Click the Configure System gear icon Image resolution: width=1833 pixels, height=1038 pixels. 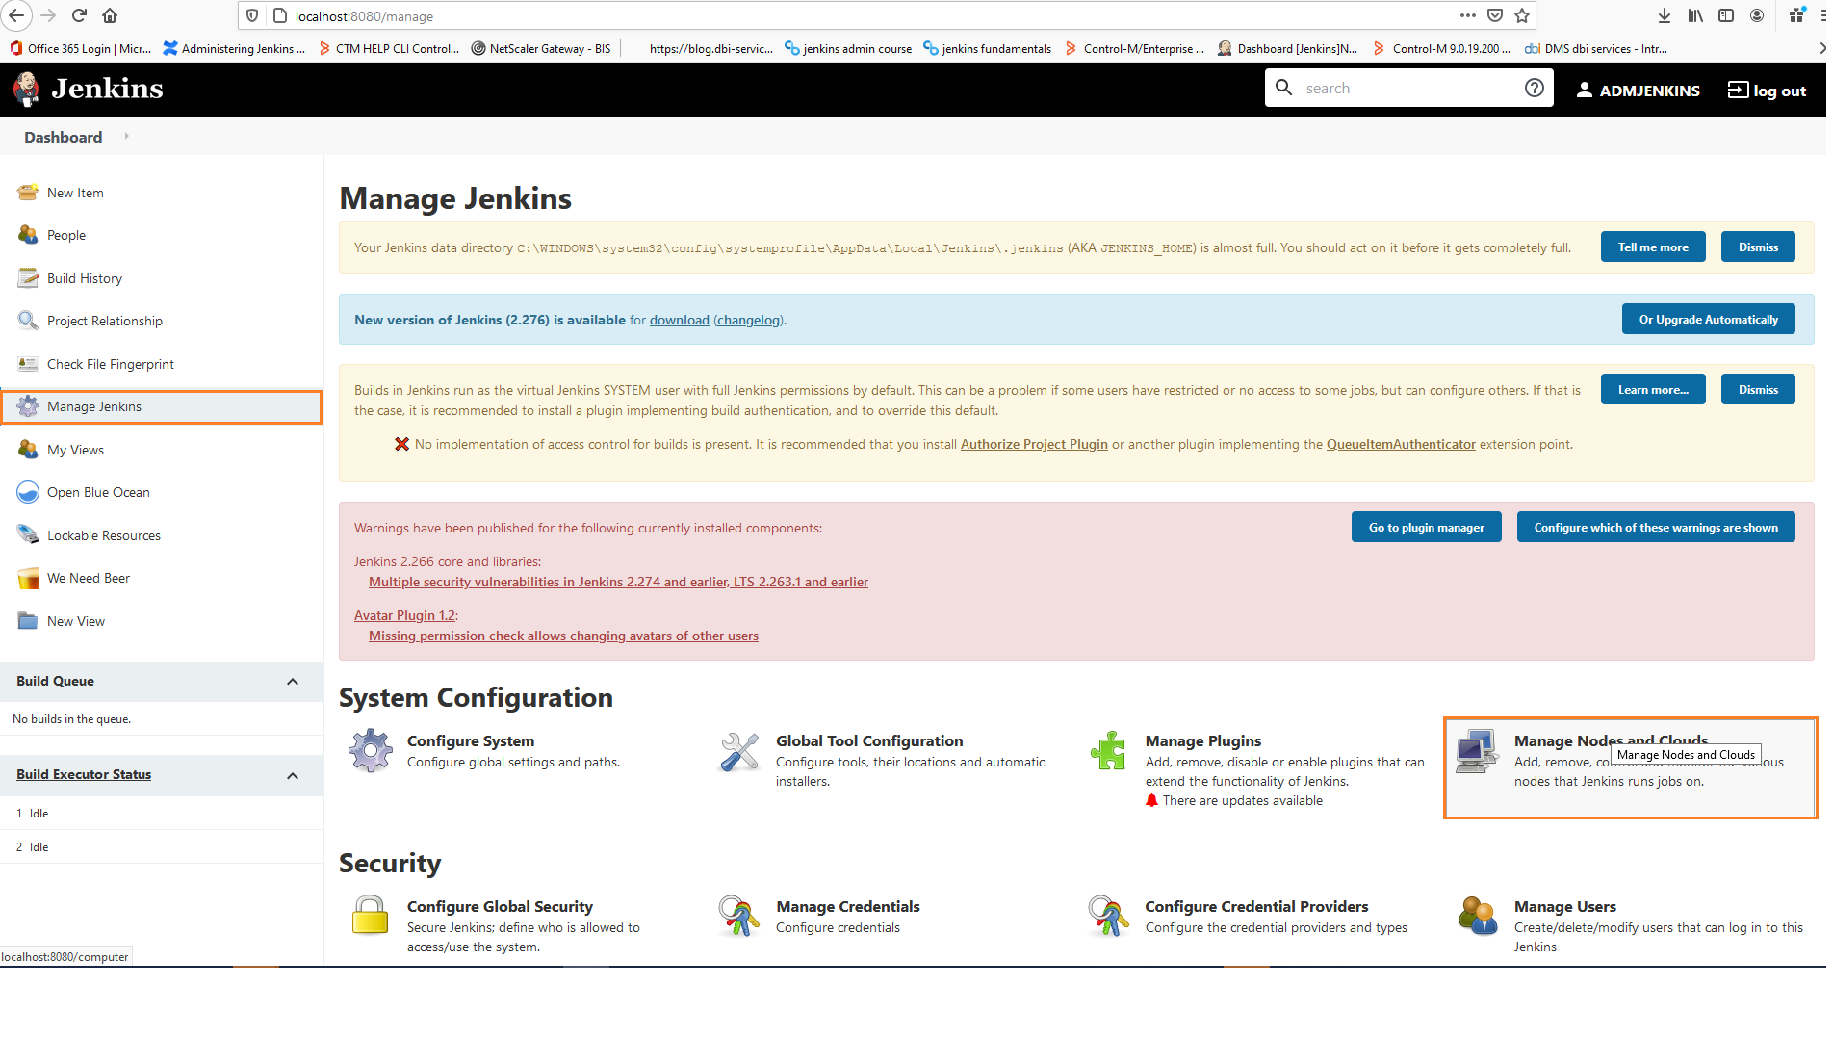point(371,751)
